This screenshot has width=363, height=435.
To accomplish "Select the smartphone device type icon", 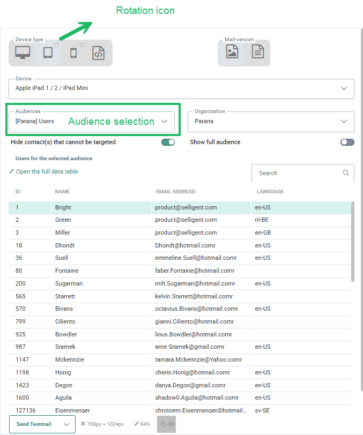I will pyautogui.click(x=73, y=53).
